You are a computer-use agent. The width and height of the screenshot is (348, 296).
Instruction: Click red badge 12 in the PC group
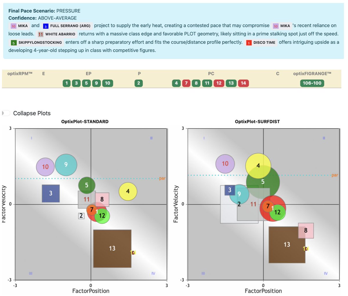coord(219,83)
